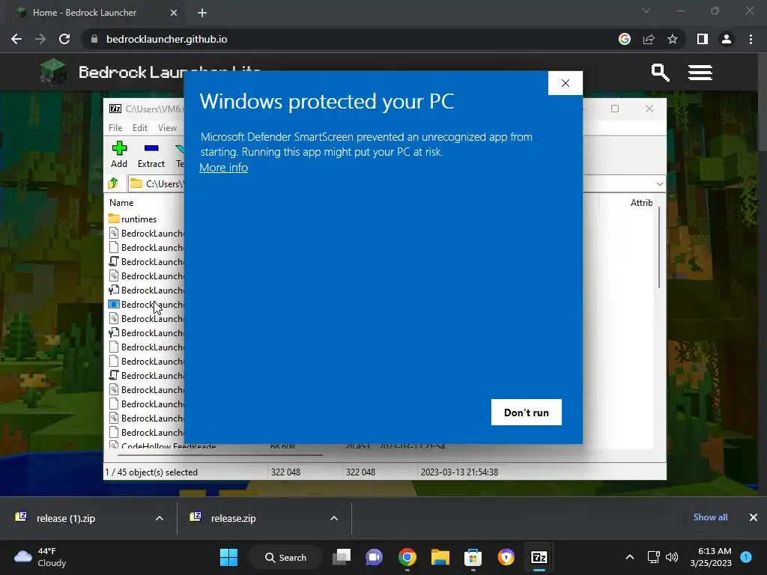Click the Chrome taskbar icon

tap(407, 557)
